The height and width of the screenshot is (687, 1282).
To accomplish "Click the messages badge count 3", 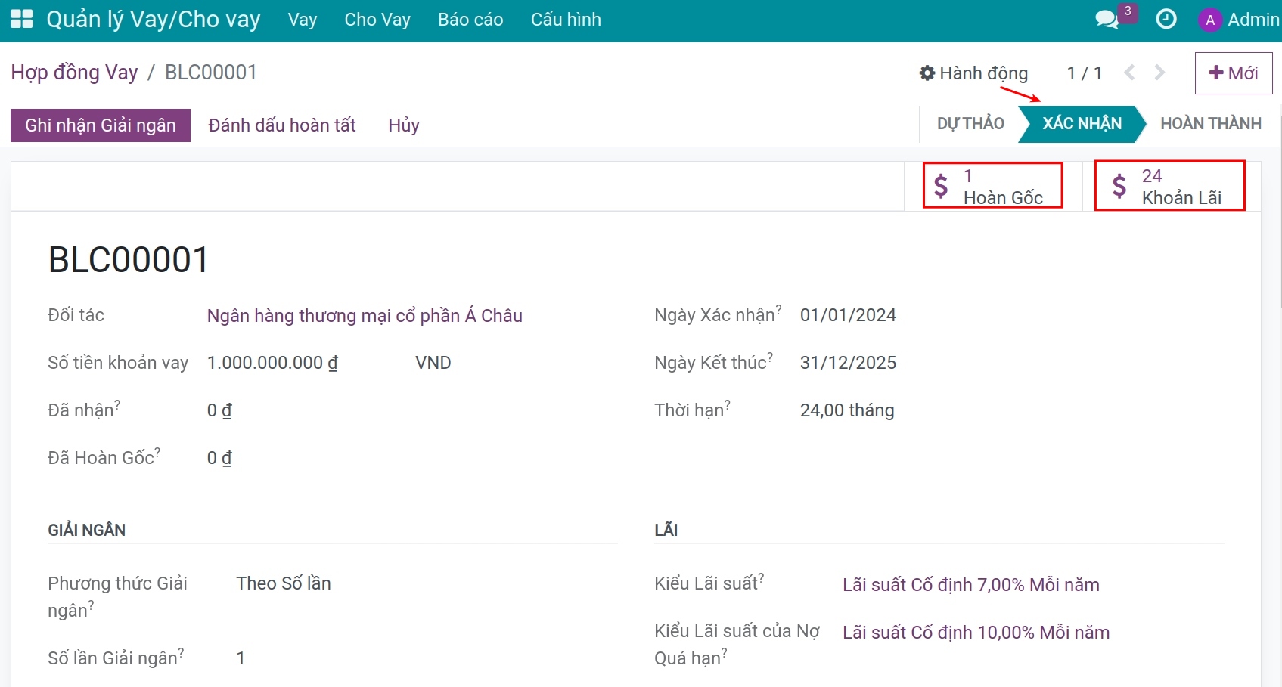I will point(1128,11).
